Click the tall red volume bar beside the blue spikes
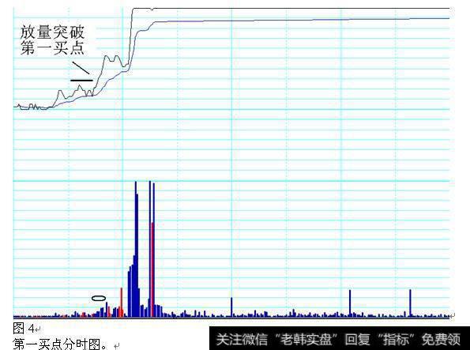470x350 pixels. 153,269
